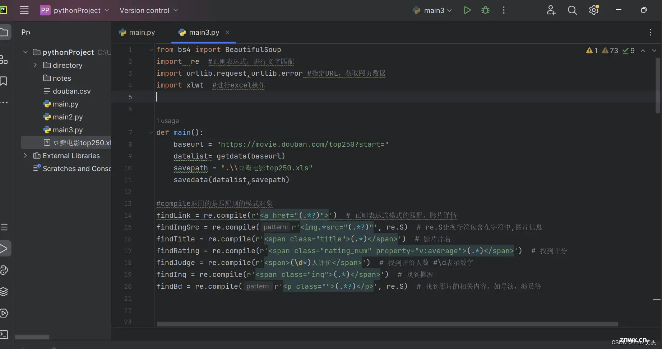Open douban.csv file
The width and height of the screenshot is (662, 349).
pos(67,91)
